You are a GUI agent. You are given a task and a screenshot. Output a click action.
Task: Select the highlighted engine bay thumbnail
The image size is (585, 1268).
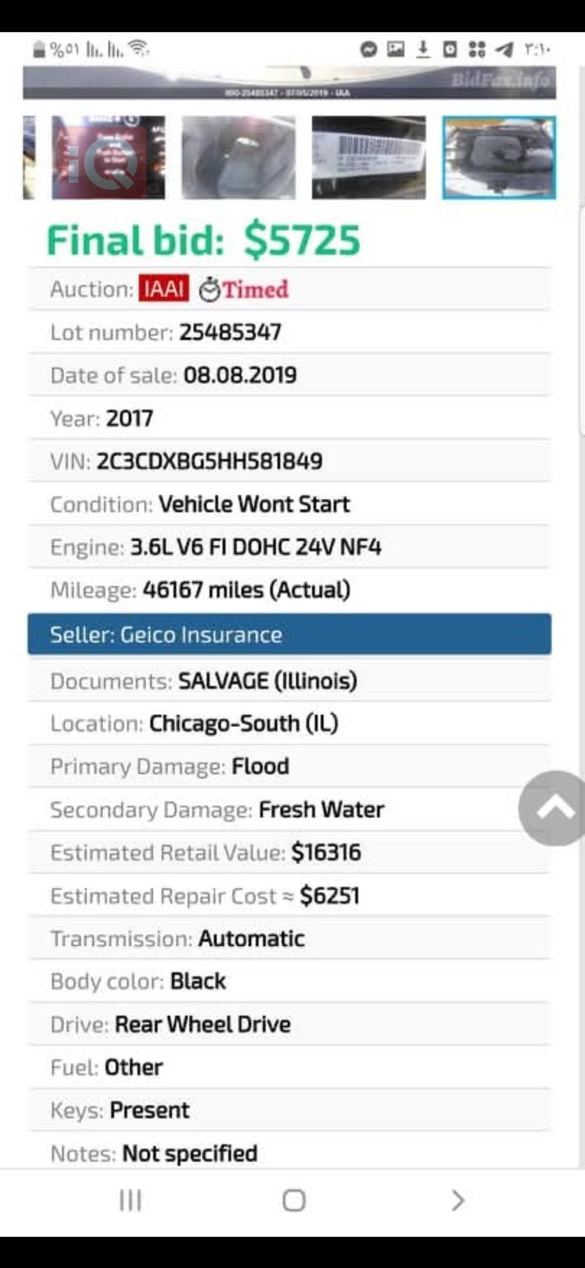click(x=499, y=158)
